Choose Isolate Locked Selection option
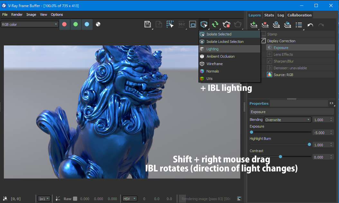Viewport: 339px width, 203px height. [x=229, y=41]
